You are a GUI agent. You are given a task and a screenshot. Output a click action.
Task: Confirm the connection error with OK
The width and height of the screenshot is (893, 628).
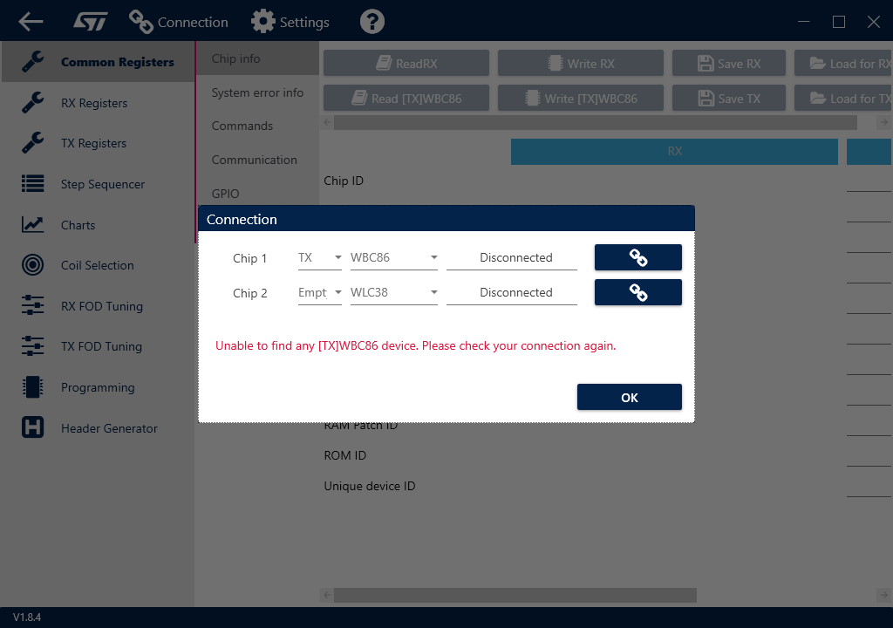tap(629, 396)
